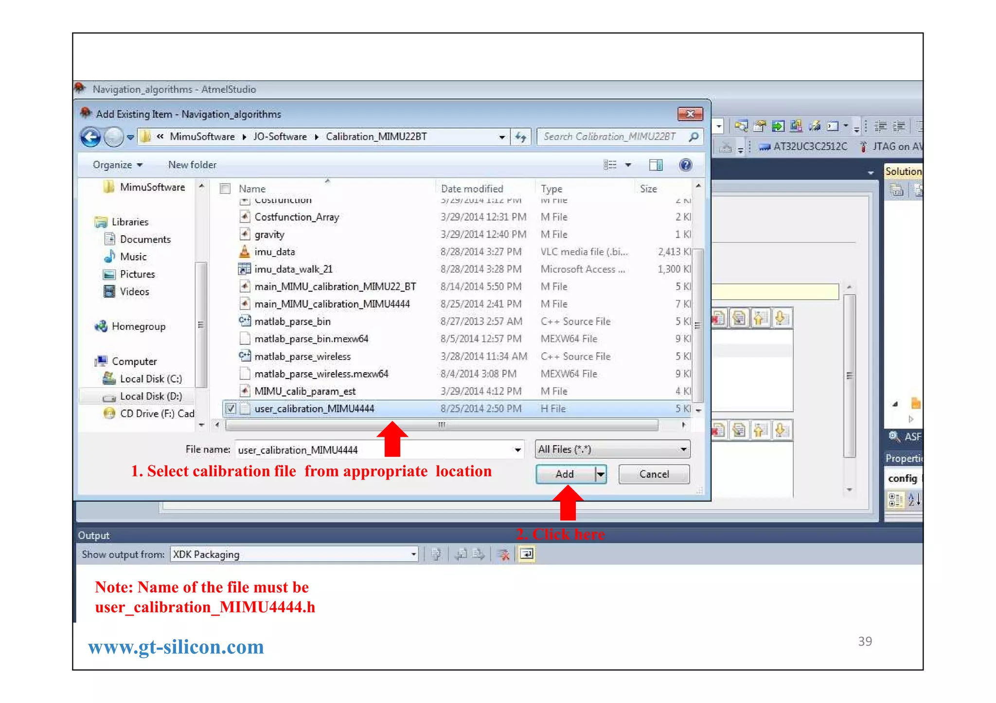Toggle the preview pane icon

pos(656,165)
